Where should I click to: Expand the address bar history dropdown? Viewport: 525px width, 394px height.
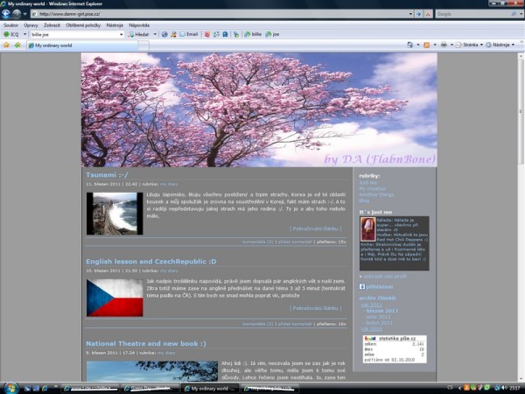pyautogui.click(x=410, y=14)
